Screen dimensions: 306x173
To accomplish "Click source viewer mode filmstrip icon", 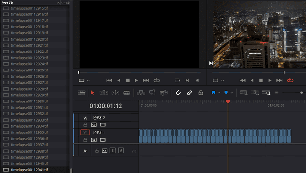I will pos(82,81).
